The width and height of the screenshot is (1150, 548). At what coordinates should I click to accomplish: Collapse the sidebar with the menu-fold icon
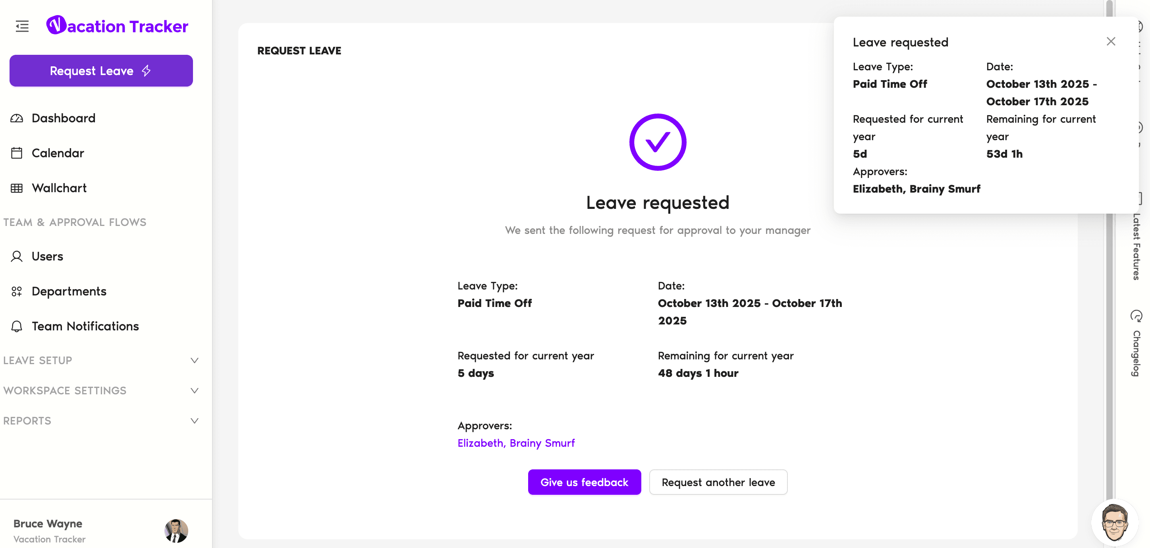(x=22, y=26)
